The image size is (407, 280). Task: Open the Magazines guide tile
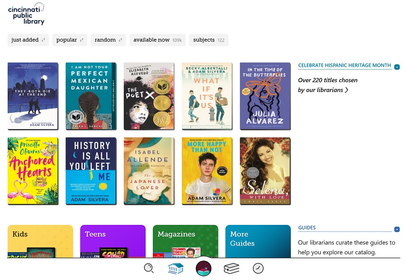point(185,241)
